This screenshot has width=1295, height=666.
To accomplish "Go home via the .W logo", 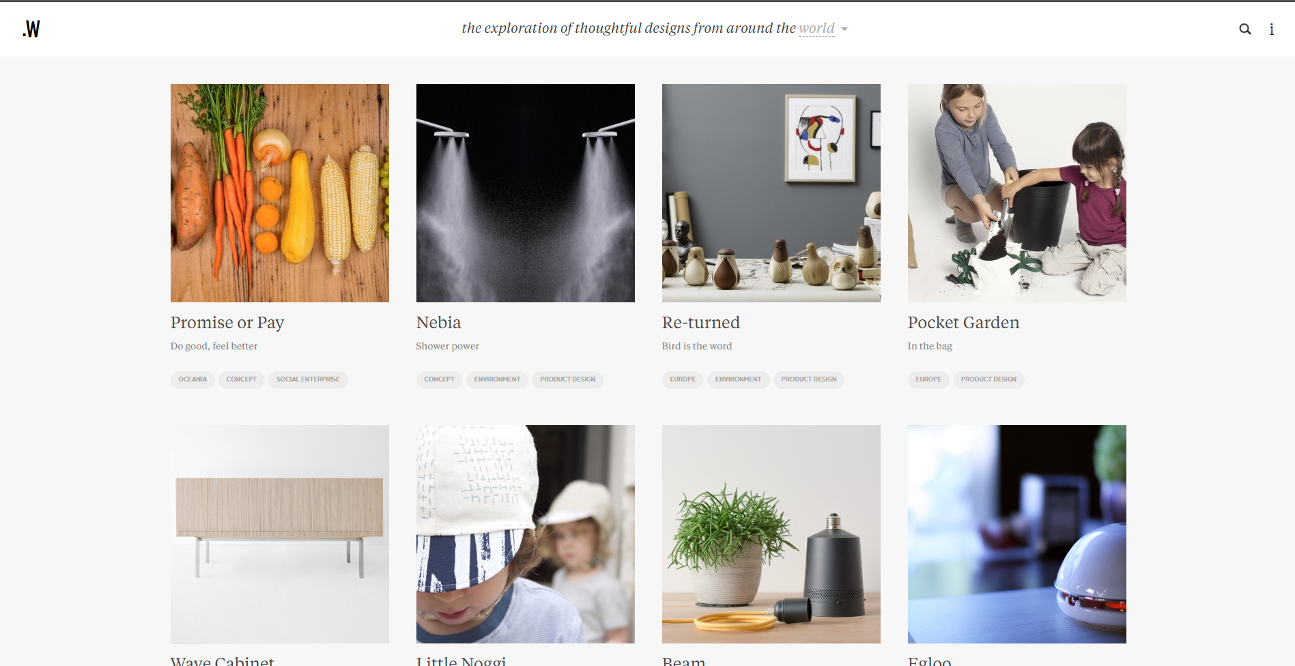I will [31, 29].
